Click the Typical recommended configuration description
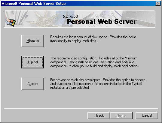The height and width of the screenshot is (123, 162). pos(95,62)
